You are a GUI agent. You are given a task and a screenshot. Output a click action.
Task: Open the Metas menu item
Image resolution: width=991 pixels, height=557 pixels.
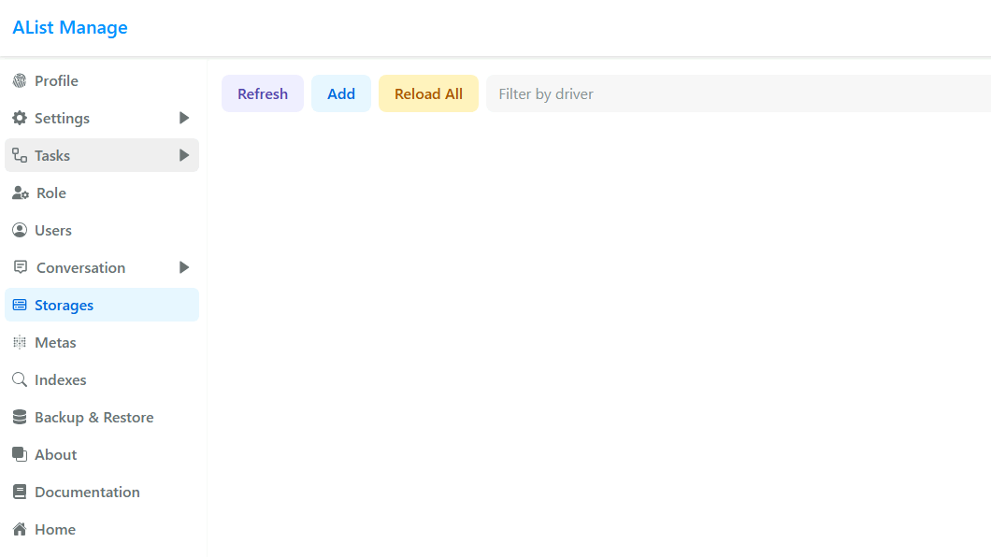55,343
